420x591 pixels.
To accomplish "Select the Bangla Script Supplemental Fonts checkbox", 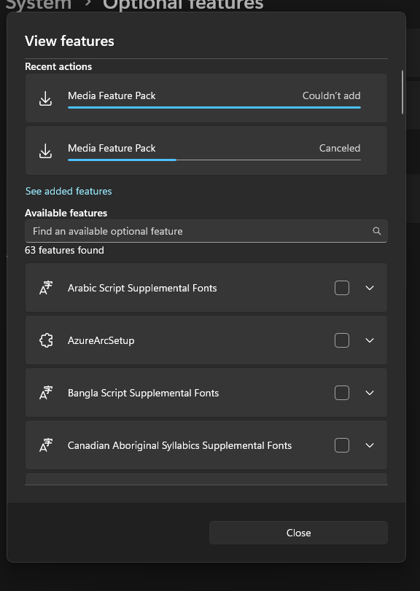I will pos(342,393).
